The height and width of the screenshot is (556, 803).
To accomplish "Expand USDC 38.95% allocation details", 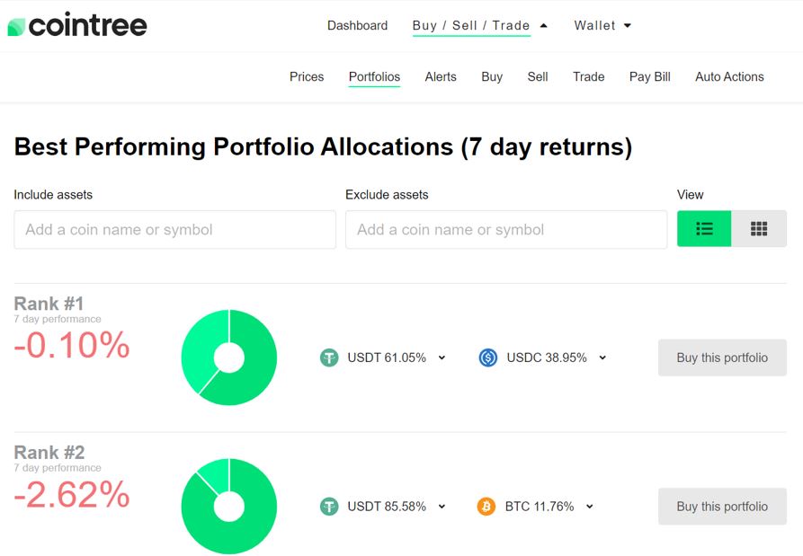I will pos(602,357).
